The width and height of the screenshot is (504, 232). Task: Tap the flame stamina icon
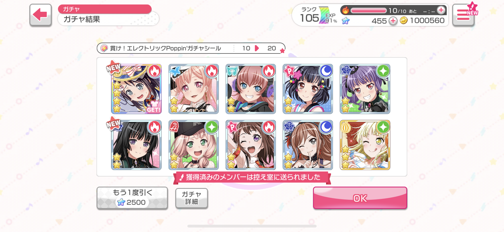(345, 11)
